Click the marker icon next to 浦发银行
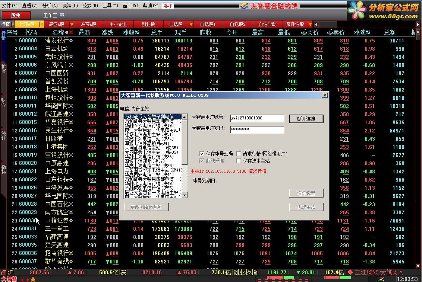The height and width of the screenshot is (282, 422). click(71, 41)
